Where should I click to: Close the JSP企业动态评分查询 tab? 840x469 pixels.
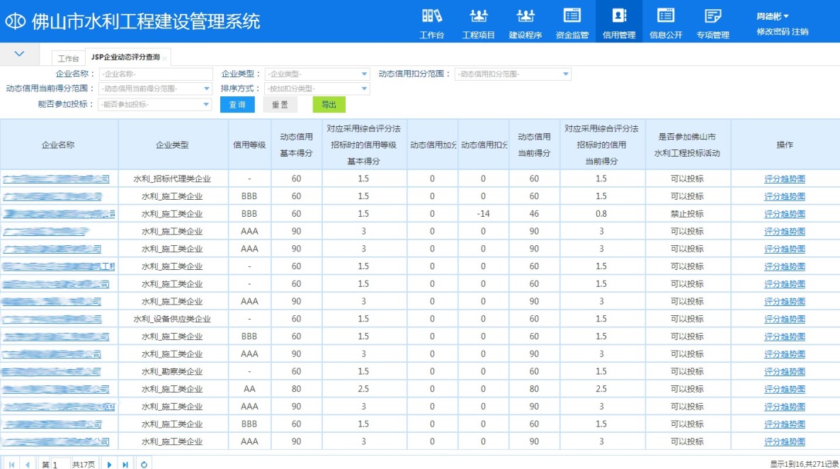coord(165,58)
